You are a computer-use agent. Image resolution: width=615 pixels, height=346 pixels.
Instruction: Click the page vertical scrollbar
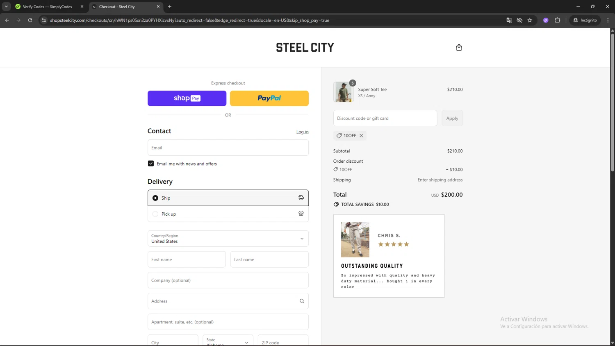[613, 102]
